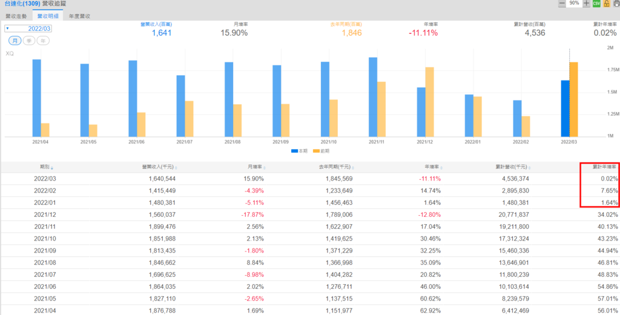Image resolution: width=620 pixels, height=315 pixels.
Task: Switch to the 營收走勢 tab
Action: click(16, 16)
